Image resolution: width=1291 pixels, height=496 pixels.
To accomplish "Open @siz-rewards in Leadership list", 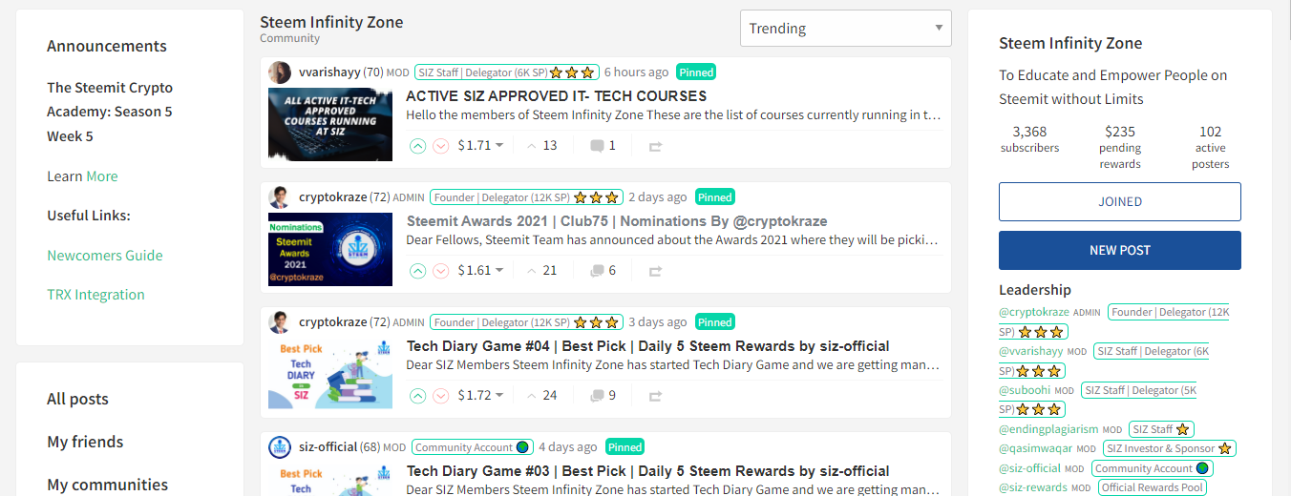I will tap(1033, 487).
